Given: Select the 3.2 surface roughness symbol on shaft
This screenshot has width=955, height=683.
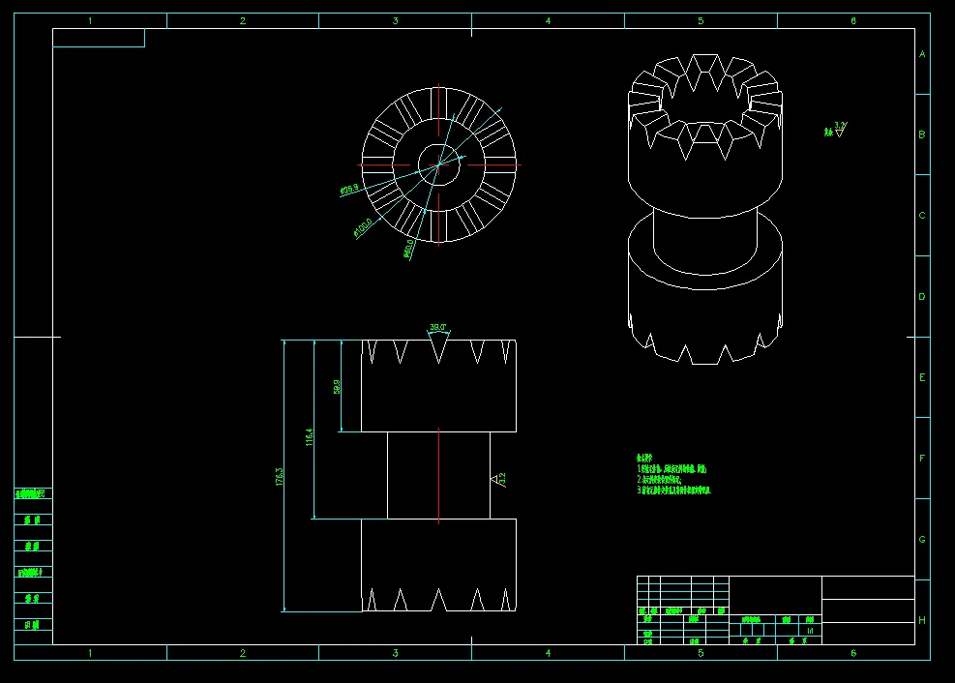Looking at the screenshot, I should 498,480.
